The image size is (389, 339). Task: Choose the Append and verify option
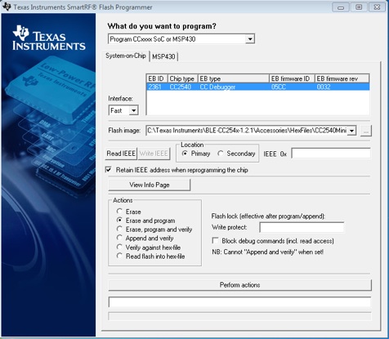[x=119, y=238]
